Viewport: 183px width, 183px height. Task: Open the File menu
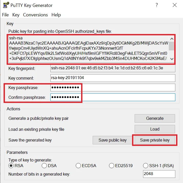pyautogui.click(x=5, y=15)
